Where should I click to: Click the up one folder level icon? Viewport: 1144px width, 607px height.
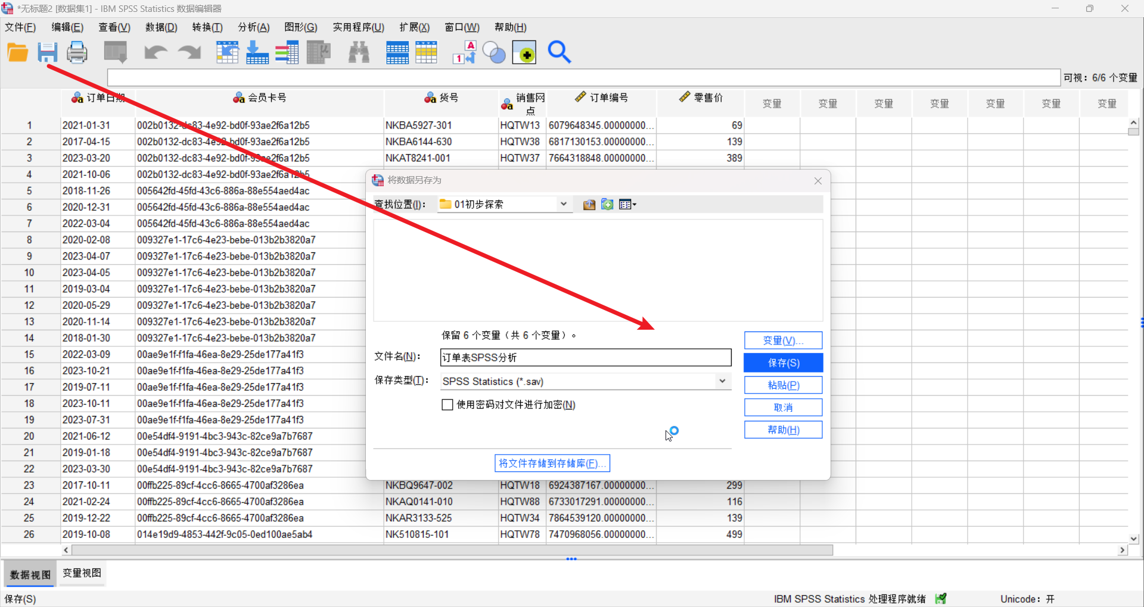click(589, 205)
